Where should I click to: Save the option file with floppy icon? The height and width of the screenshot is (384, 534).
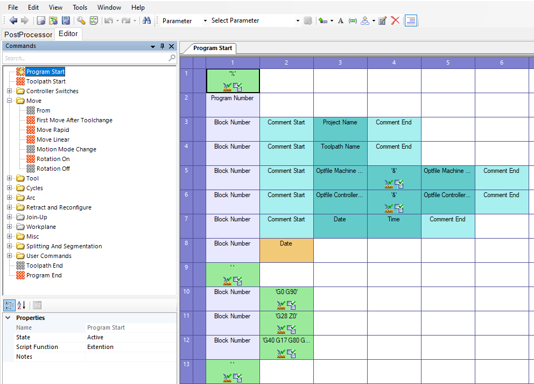pyautogui.click(x=66, y=20)
